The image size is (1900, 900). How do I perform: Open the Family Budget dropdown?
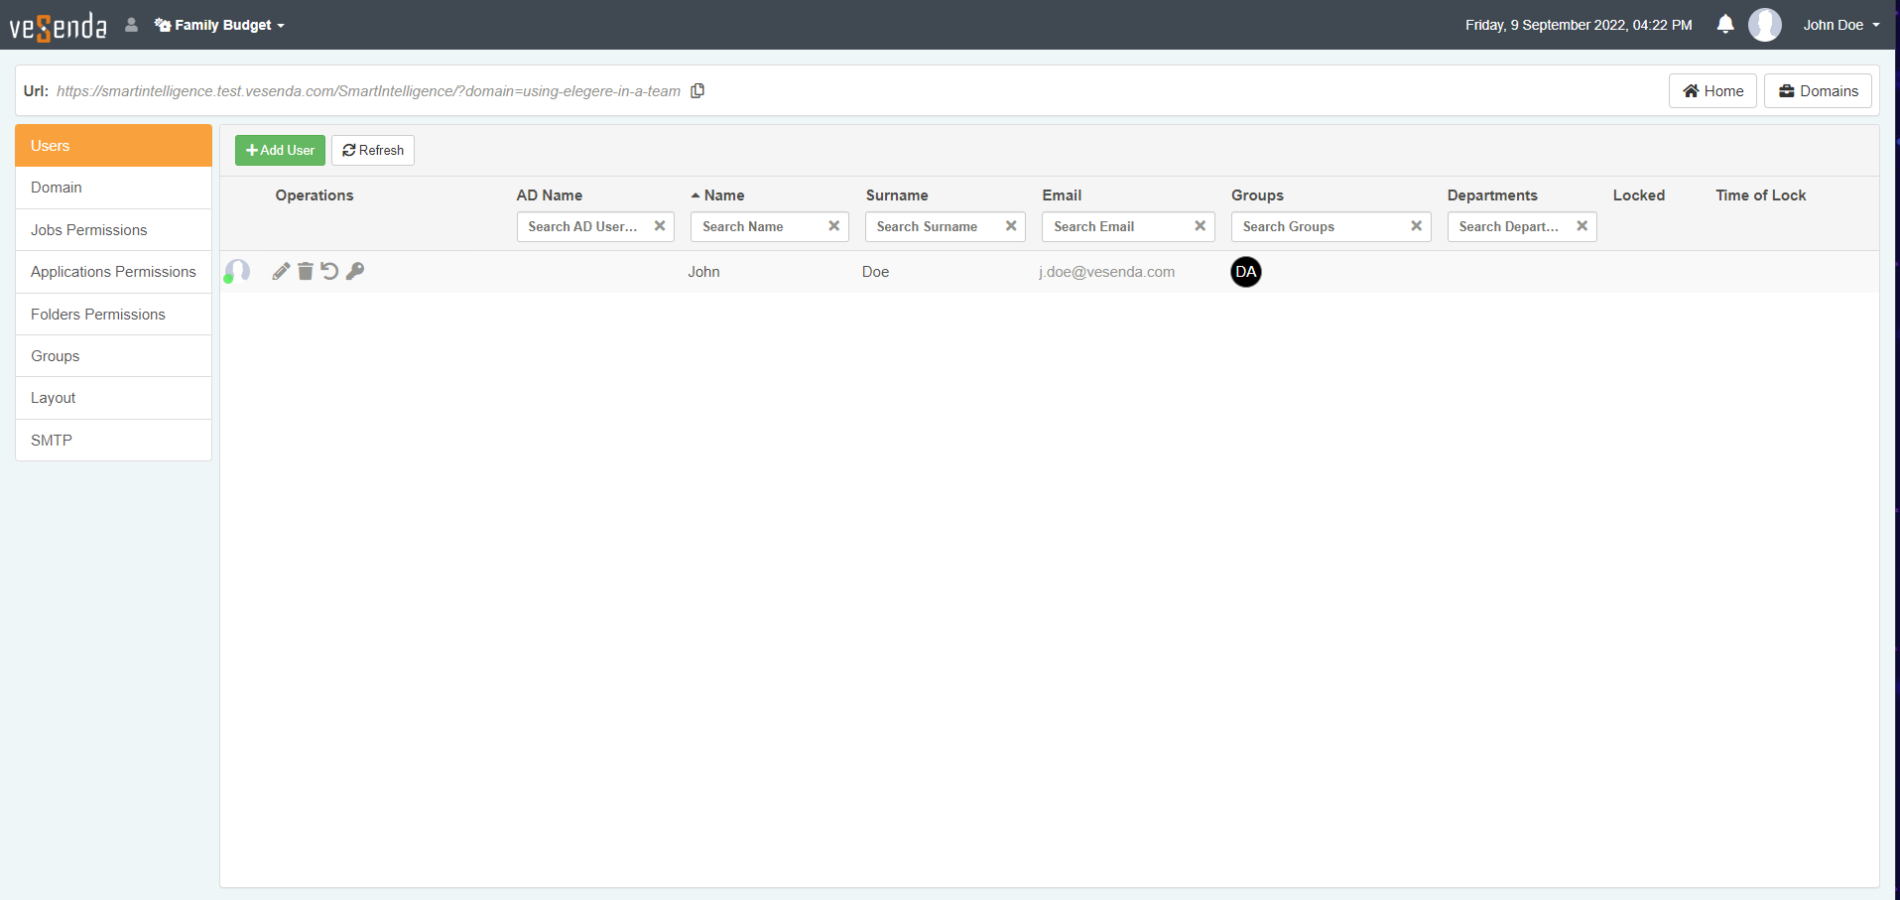pyautogui.click(x=220, y=25)
